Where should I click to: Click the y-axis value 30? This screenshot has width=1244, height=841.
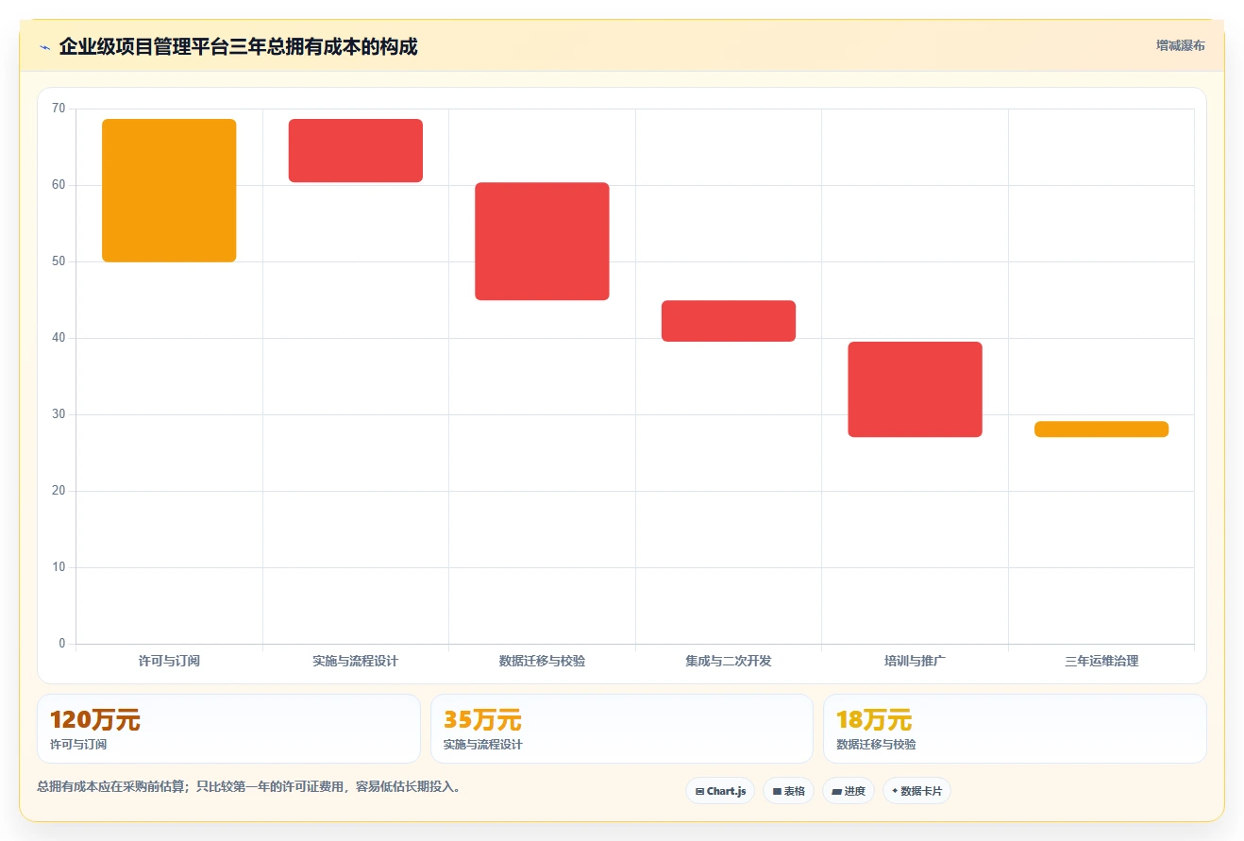tap(59, 414)
